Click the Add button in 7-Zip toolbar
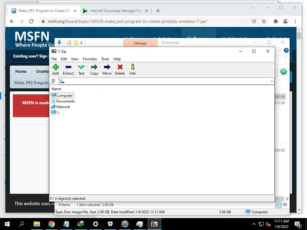This screenshot has height=230, width=307. (55, 69)
